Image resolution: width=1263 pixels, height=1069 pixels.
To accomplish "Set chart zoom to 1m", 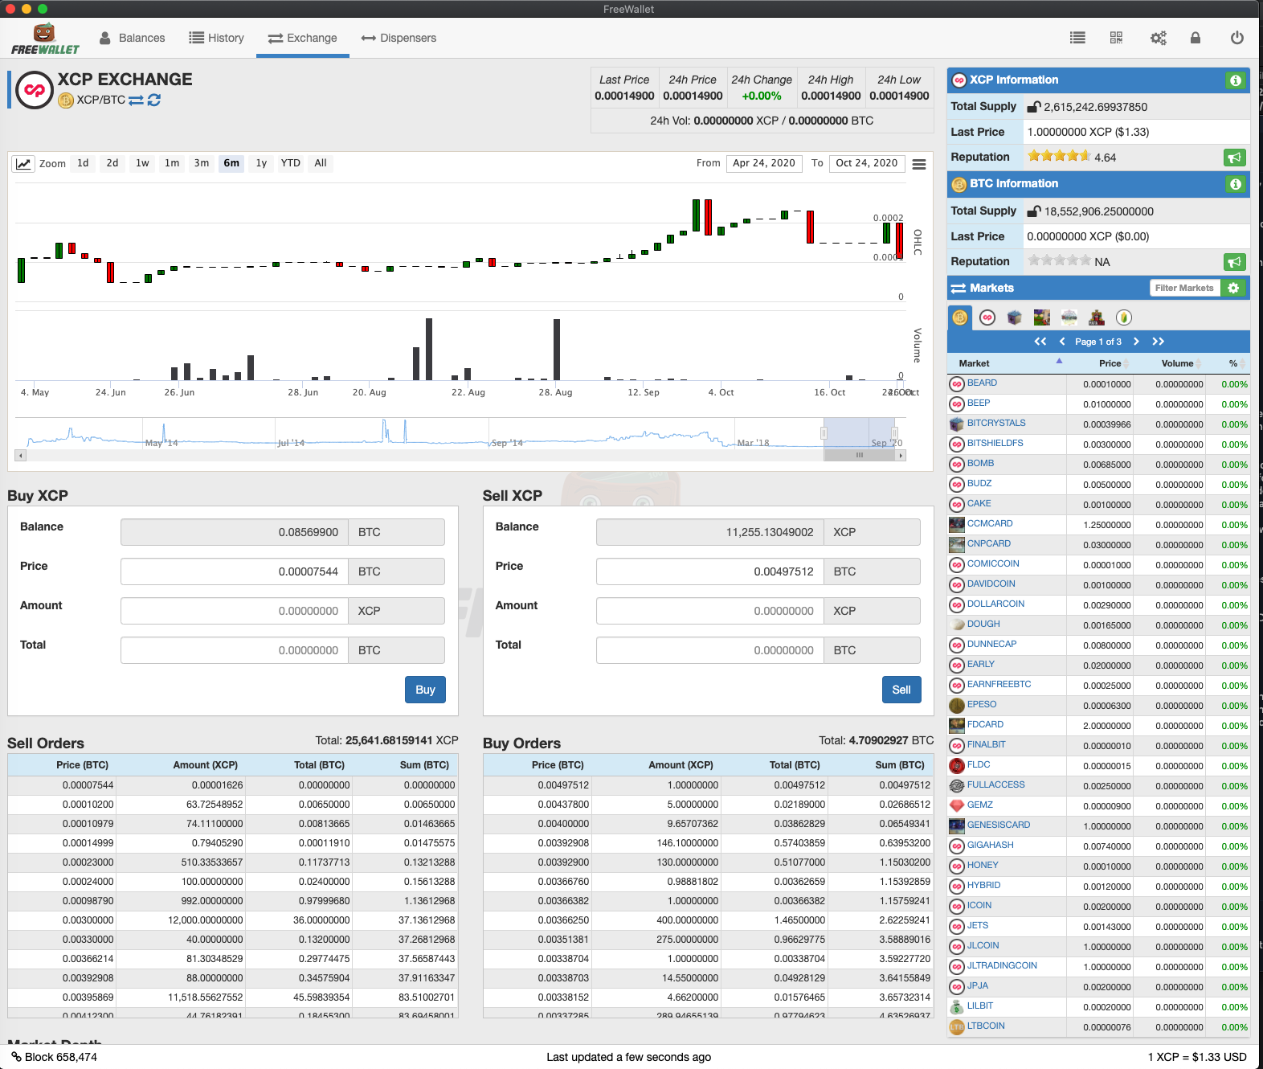I will coord(172,163).
